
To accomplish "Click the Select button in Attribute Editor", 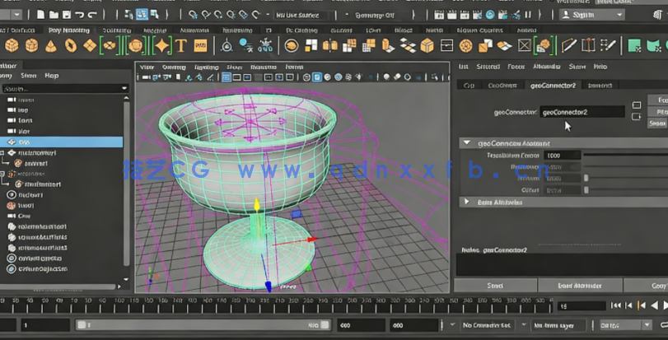I will pyautogui.click(x=495, y=285).
